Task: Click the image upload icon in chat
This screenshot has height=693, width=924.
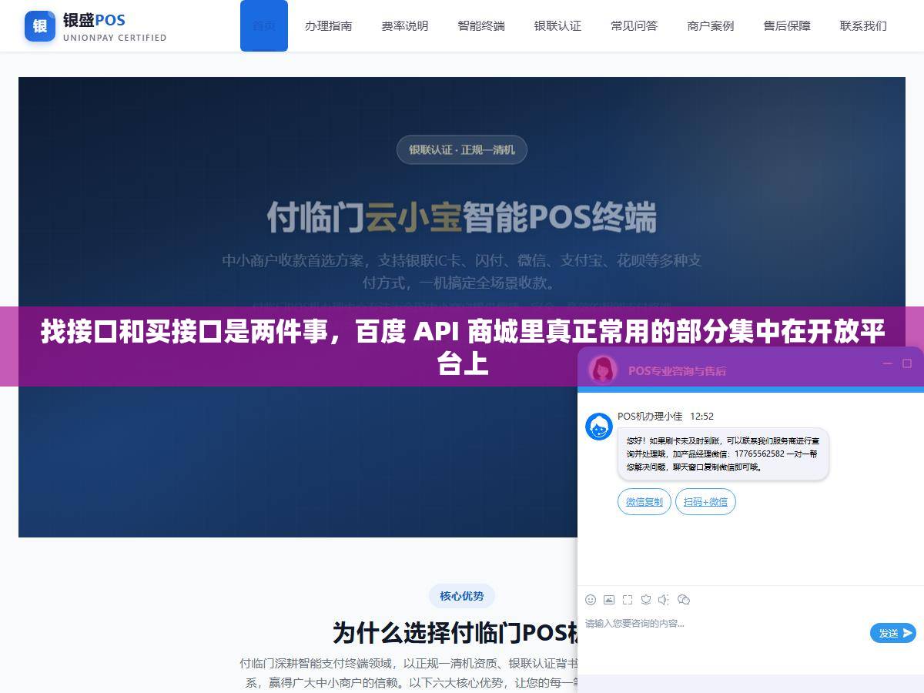Action: click(609, 600)
